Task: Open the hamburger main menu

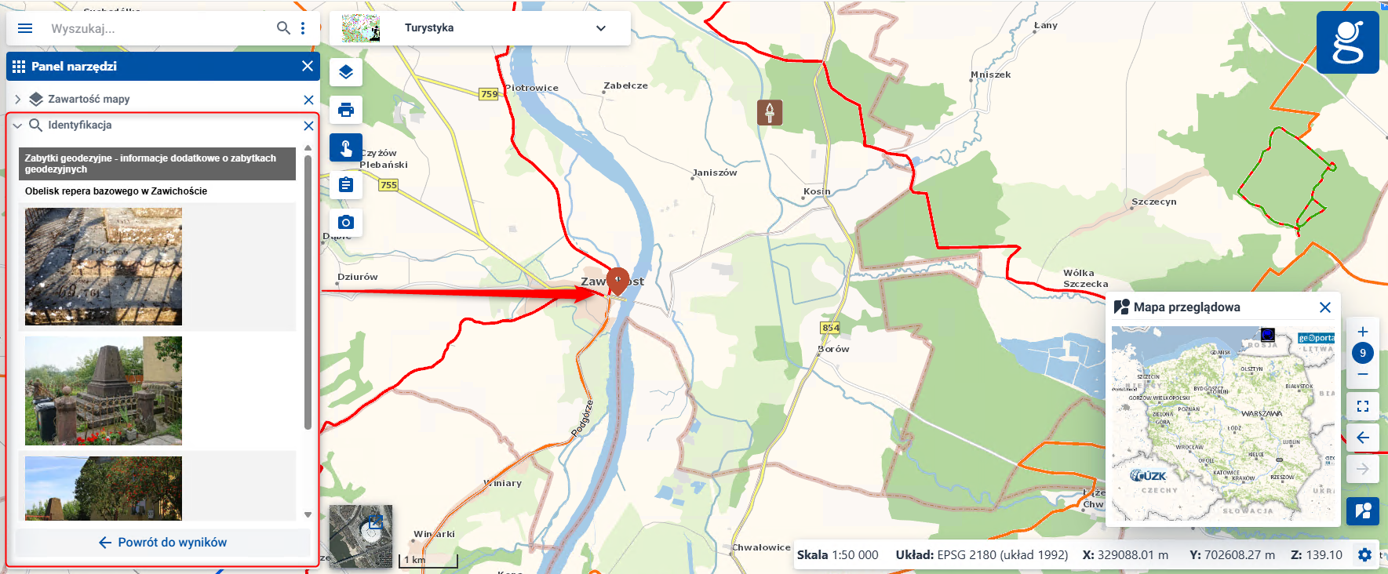Action: pyautogui.click(x=25, y=28)
